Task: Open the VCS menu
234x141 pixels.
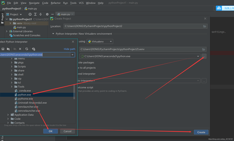Action: click(x=81, y=3)
